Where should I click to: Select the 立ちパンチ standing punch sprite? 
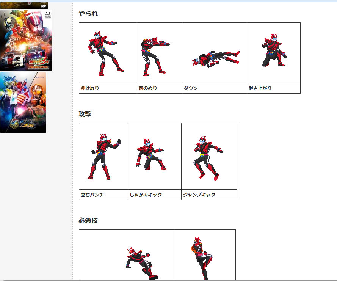pyautogui.click(x=104, y=157)
